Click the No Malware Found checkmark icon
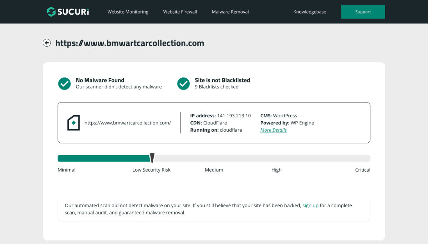Viewport: 428px width, 244px height. (65, 83)
